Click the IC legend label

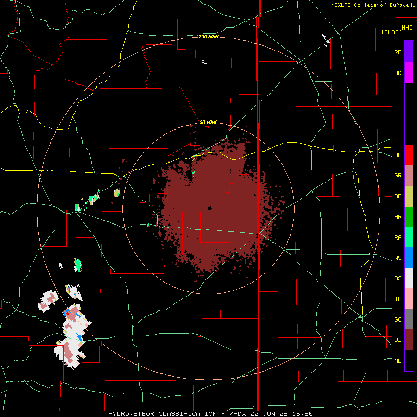398,299
